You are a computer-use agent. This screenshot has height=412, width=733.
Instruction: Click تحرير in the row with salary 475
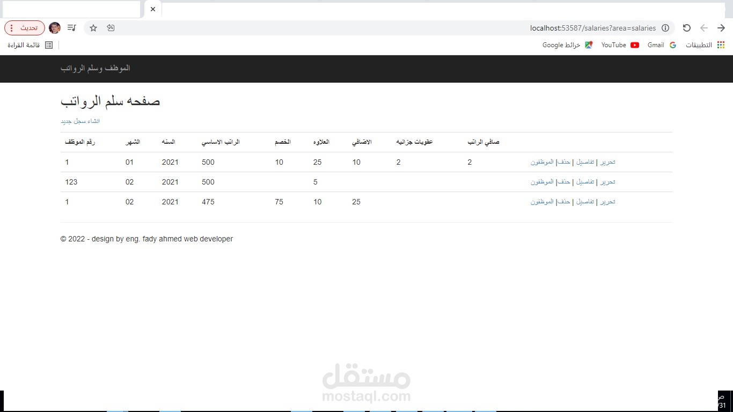click(607, 202)
